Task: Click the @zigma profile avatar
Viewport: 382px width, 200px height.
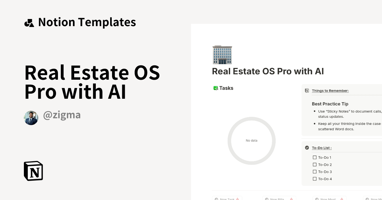Action: 31,117
